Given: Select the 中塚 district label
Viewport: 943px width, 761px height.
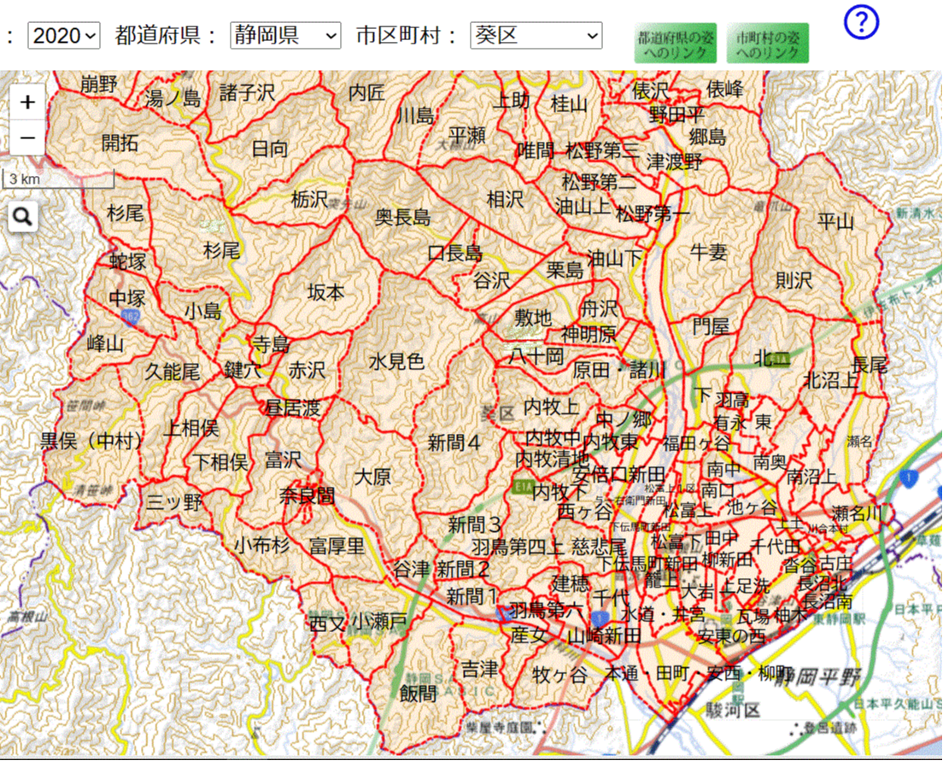Looking at the screenshot, I should 127,298.
